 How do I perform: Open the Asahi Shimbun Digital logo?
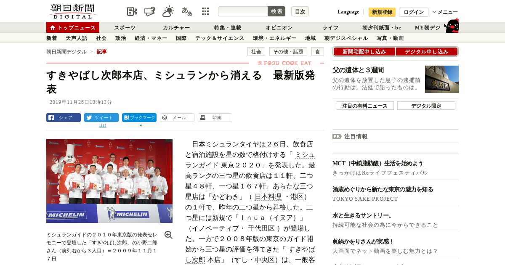pyautogui.click(x=72, y=11)
